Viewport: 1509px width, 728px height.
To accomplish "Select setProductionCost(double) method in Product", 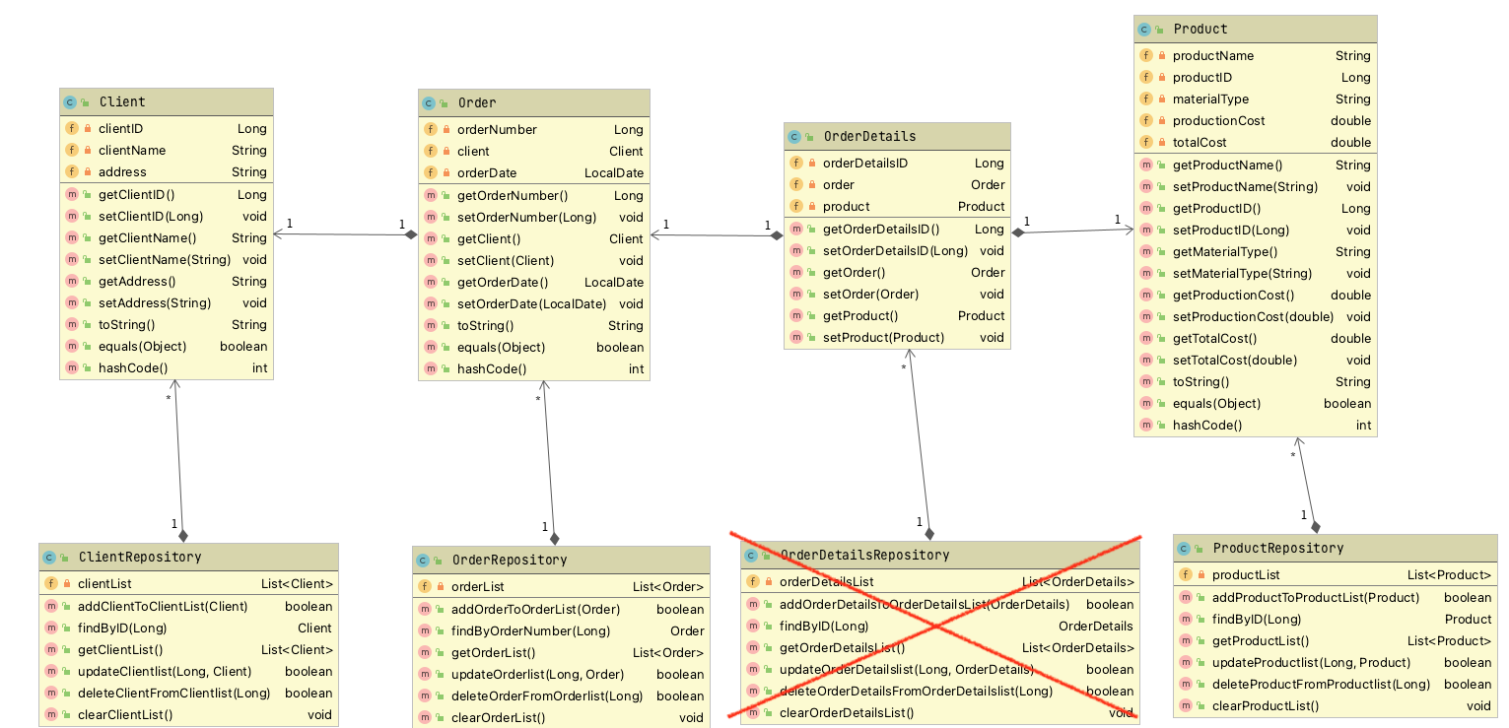I will [x=1256, y=316].
